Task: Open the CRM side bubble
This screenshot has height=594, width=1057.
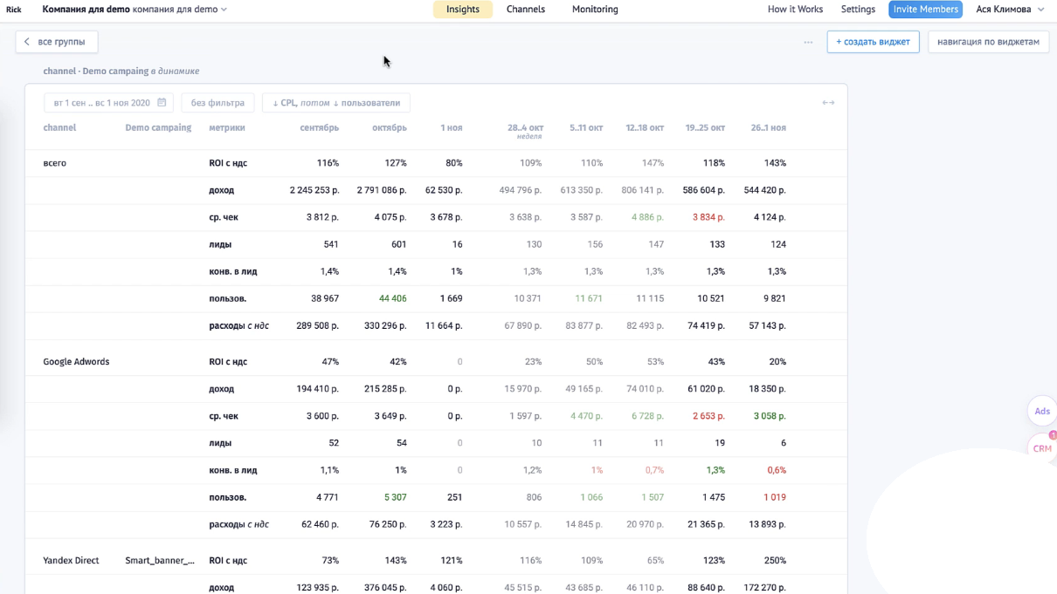Action: 1042,448
